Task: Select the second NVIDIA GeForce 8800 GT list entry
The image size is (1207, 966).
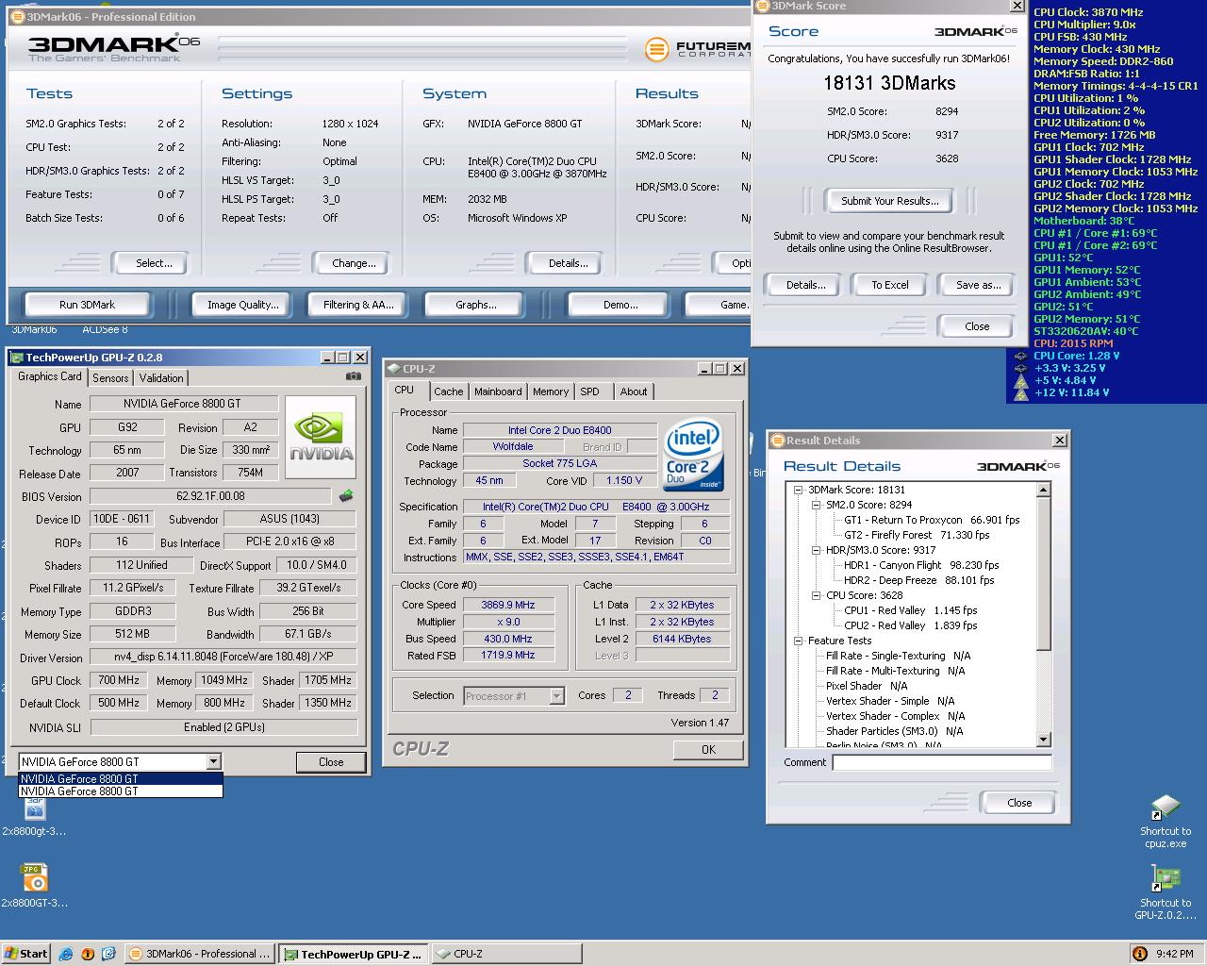Action: coord(121,791)
